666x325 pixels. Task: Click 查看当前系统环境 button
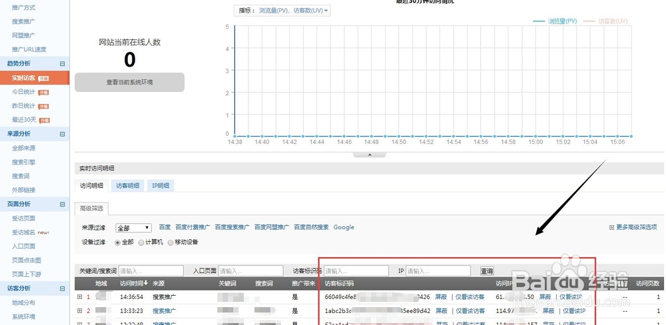coord(130,83)
